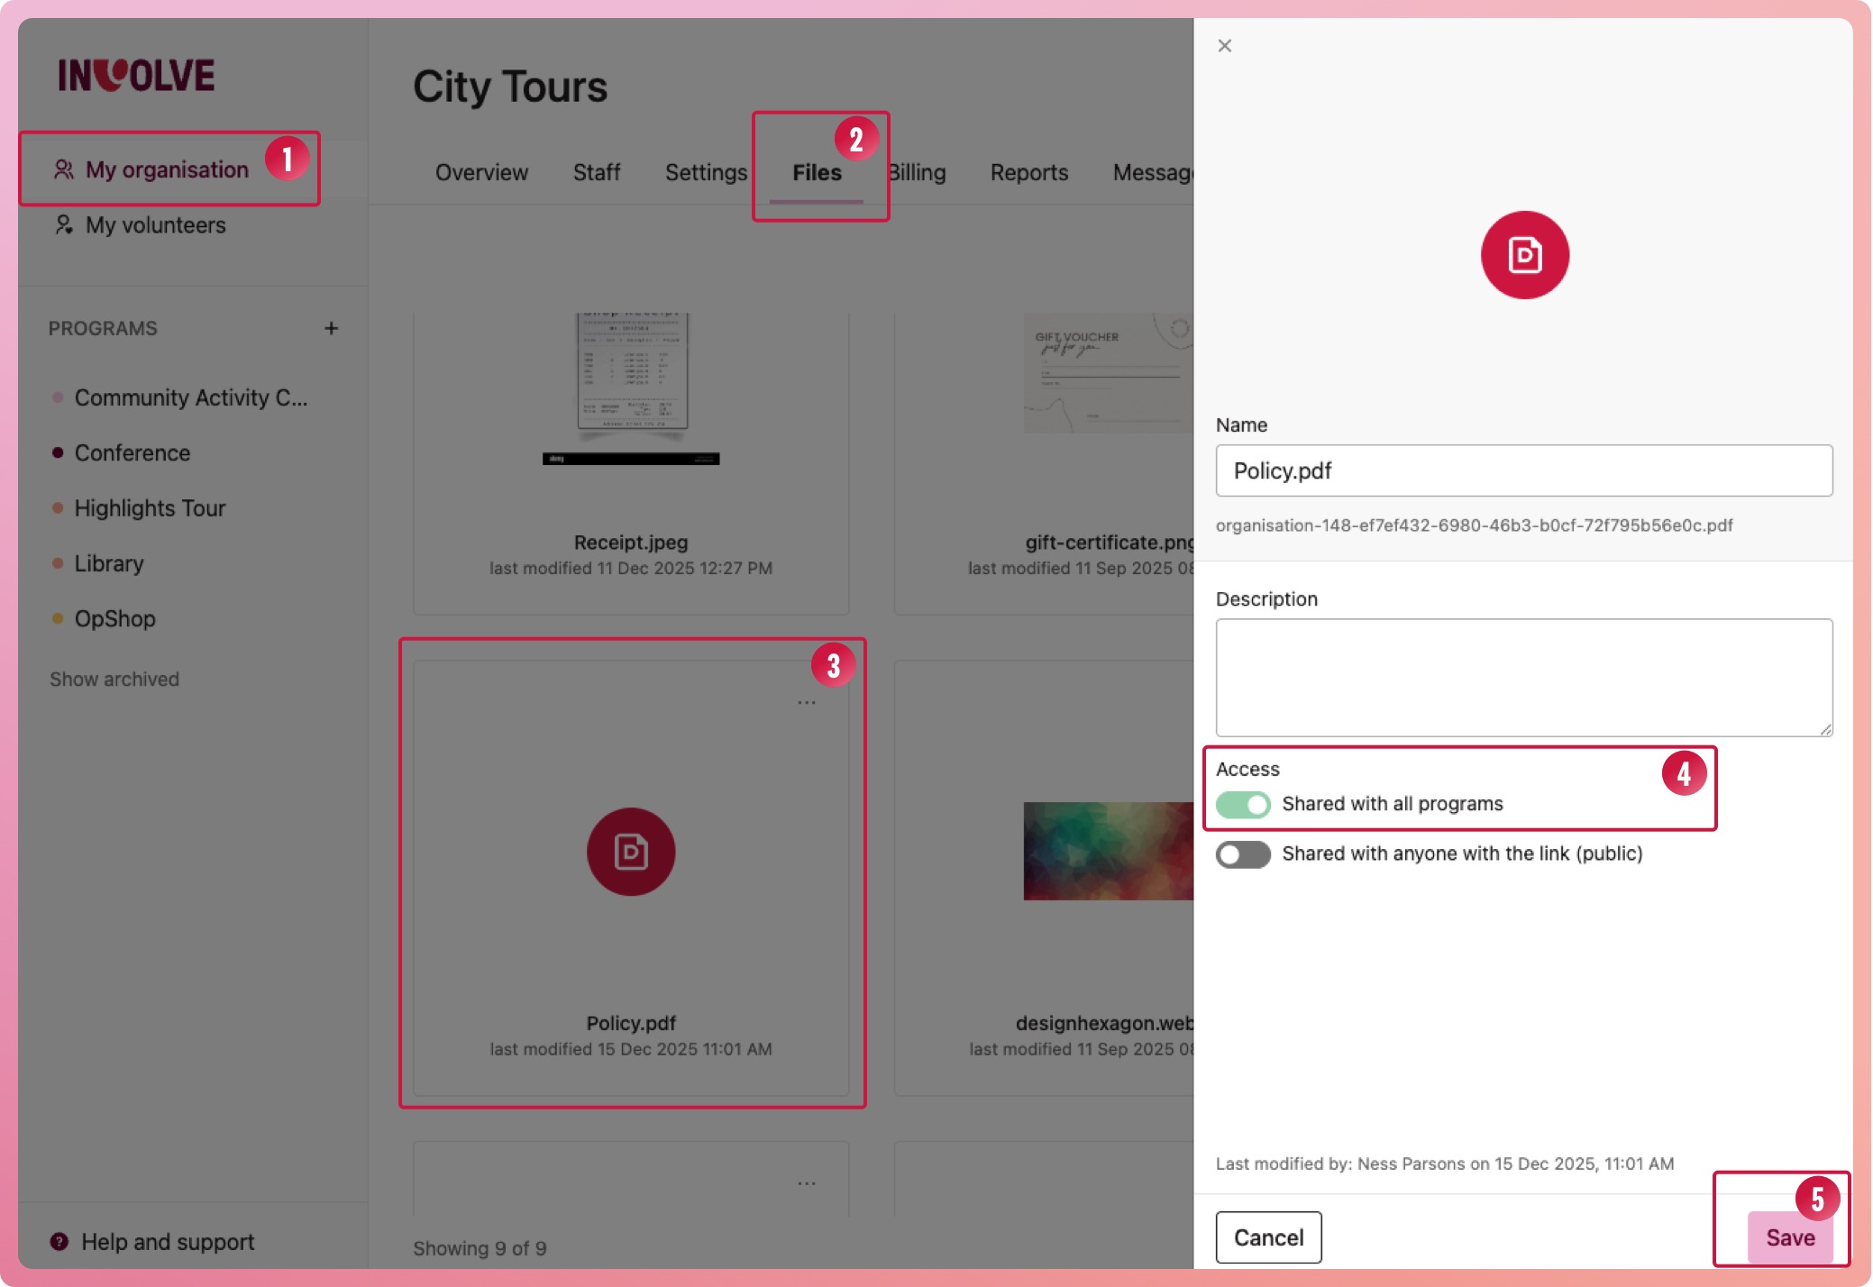Show archived programs

coord(114,680)
